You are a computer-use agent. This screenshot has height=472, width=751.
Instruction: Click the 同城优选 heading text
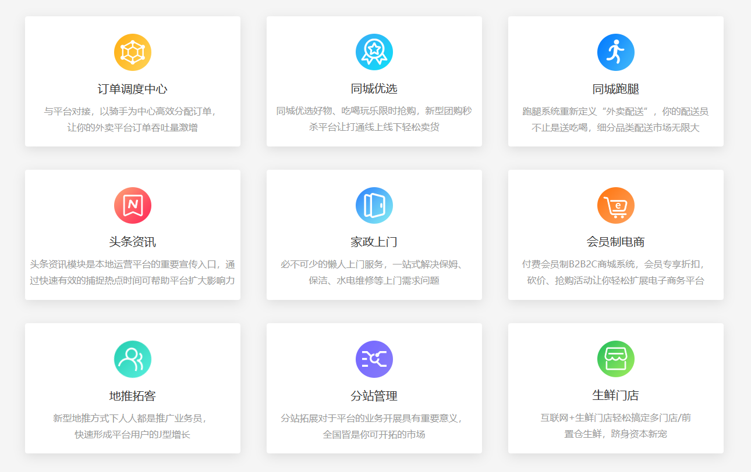click(374, 89)
